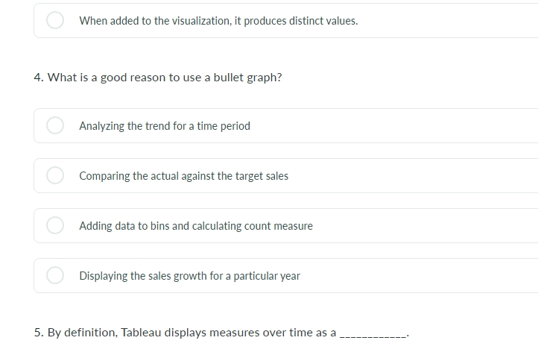
Task: Select radio beside 'produces distinct values' answer
Action: [55, 20]
